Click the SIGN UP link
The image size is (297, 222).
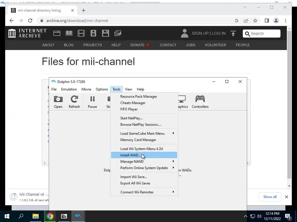click(x=200, y=34)
